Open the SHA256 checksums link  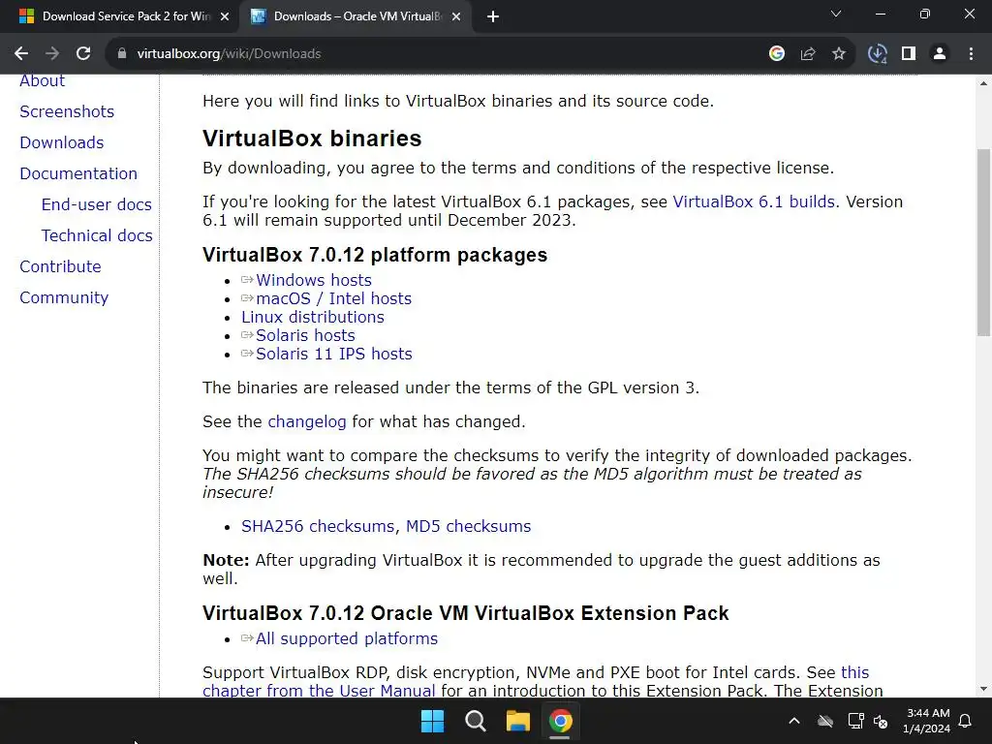(318, 526)
